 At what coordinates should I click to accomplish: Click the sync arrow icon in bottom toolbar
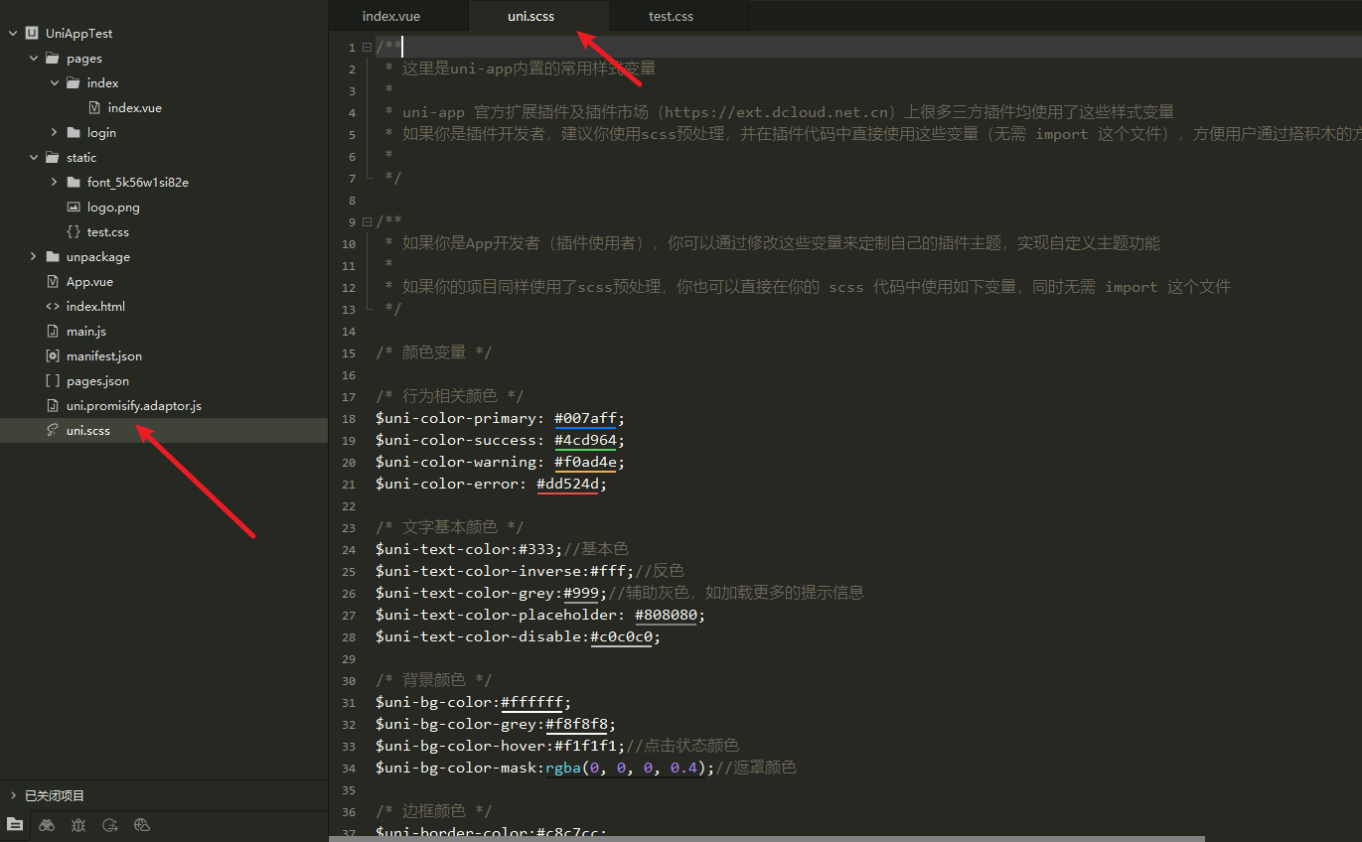pyautogui.click(x=110, y=826)
